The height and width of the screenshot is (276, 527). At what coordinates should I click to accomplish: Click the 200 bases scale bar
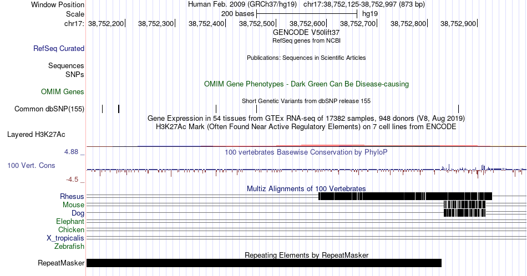pos(307,14)
